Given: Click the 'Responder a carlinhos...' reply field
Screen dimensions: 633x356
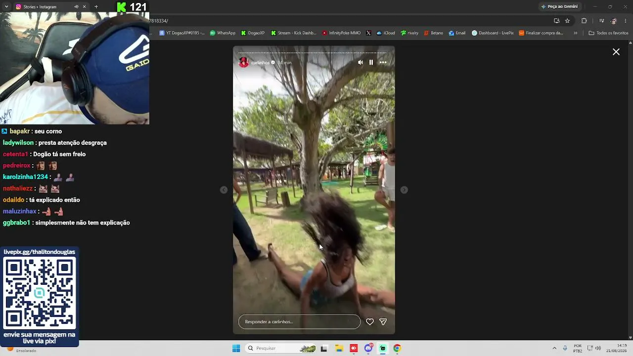Looking at the screenshot, I should click(x=300, y=322).
